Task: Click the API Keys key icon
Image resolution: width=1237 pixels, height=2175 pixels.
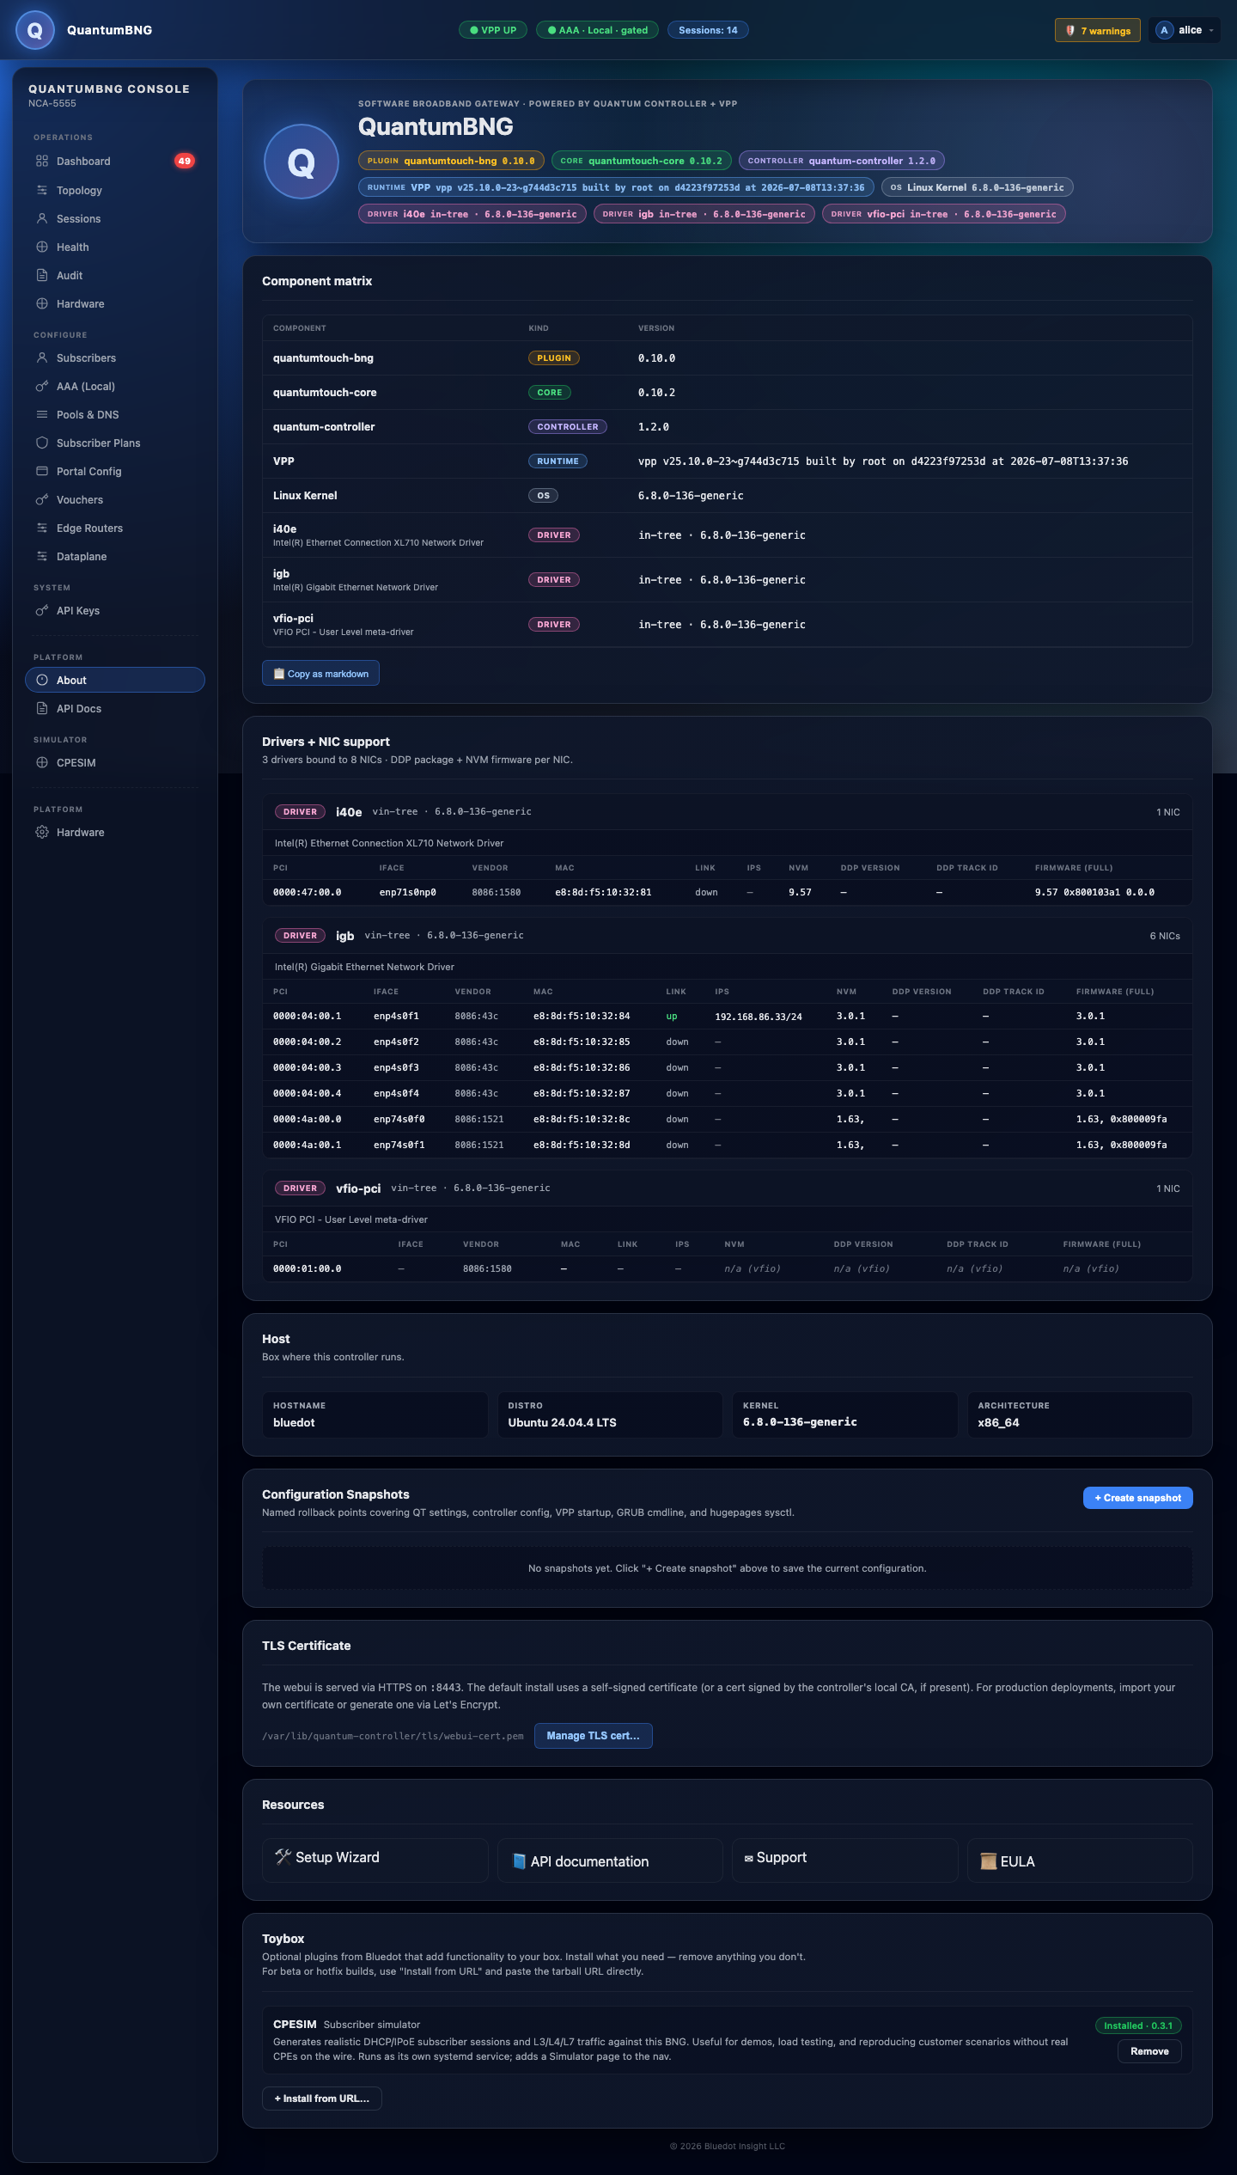Action: [42, 610]
